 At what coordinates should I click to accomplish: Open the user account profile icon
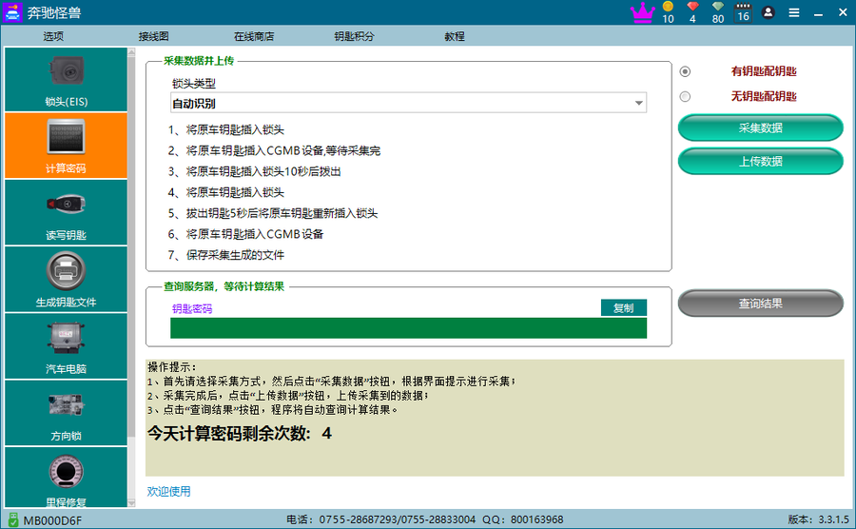coord(768,12)
